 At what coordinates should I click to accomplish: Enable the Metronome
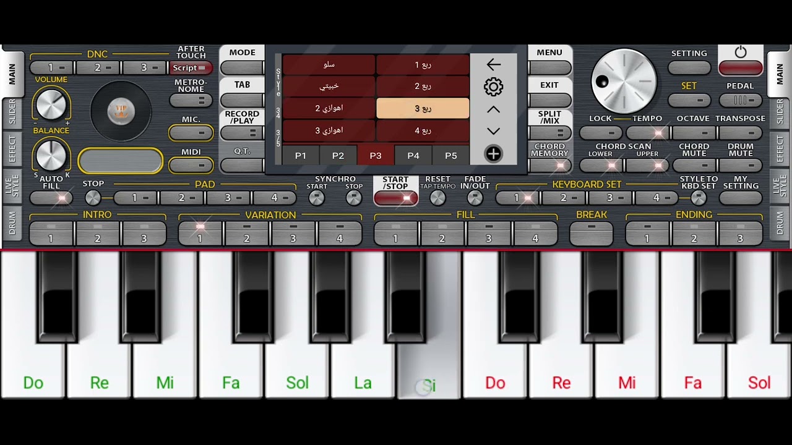click(x=191, y=100)
